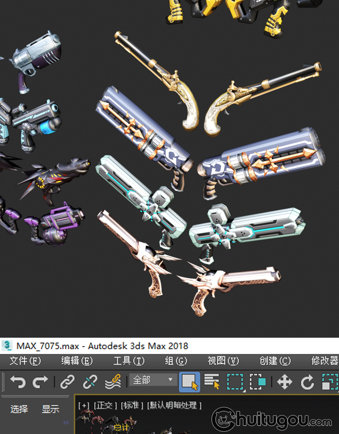The height and width of the screenshot is (434, 339).
Task: Open the 工具(T) menu
Action: coord(129,360)
